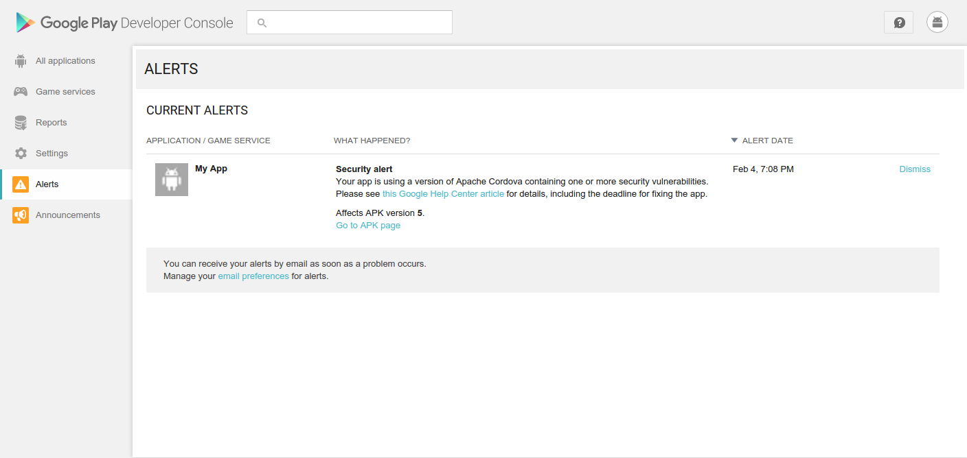967x458 pixels.
Task: Select the Alerts sidebar item
Action: click(66, 184)
